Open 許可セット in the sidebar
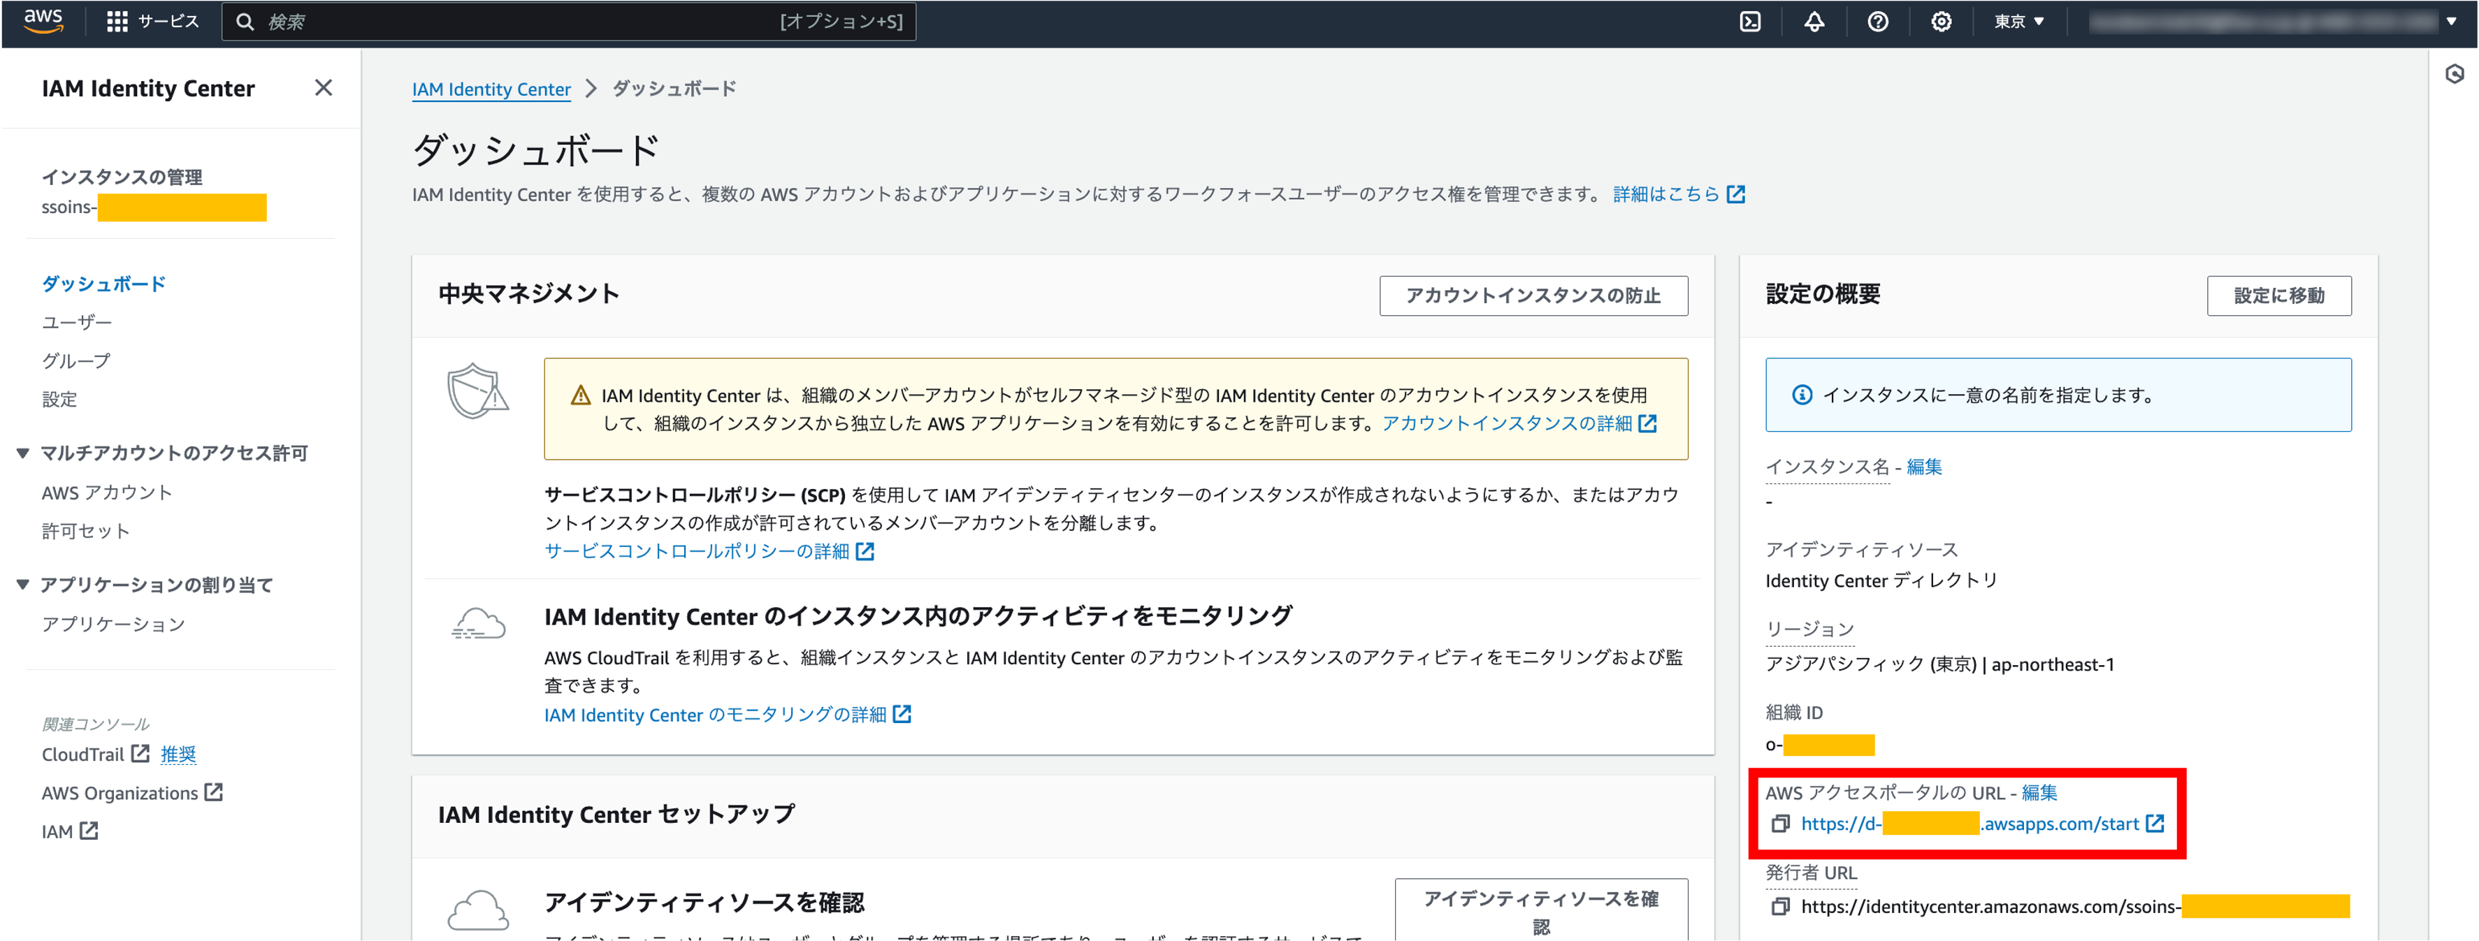This screenshot has width=2479, height=941. tap(86, 531)
